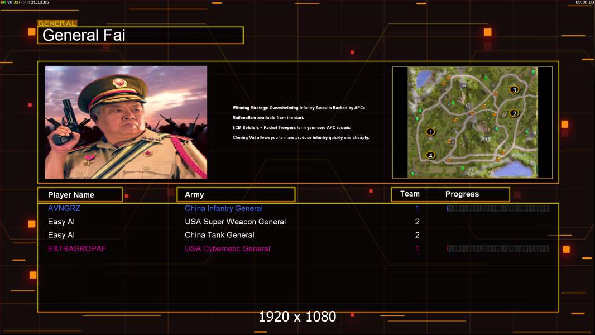Click the Progress column header
Image resolution: width=595 pixels, height=335 pixels.
[x=462, y=194]
